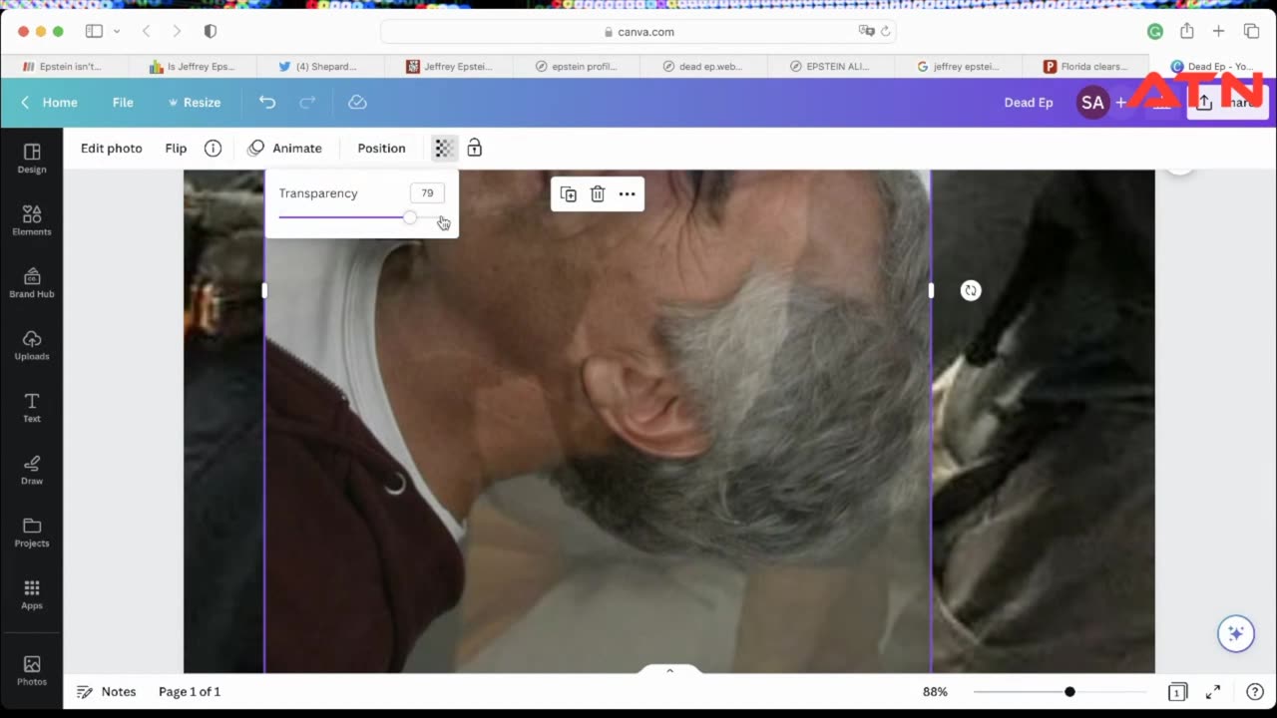
Task: Open the Position panel
Action: point(381,148)
